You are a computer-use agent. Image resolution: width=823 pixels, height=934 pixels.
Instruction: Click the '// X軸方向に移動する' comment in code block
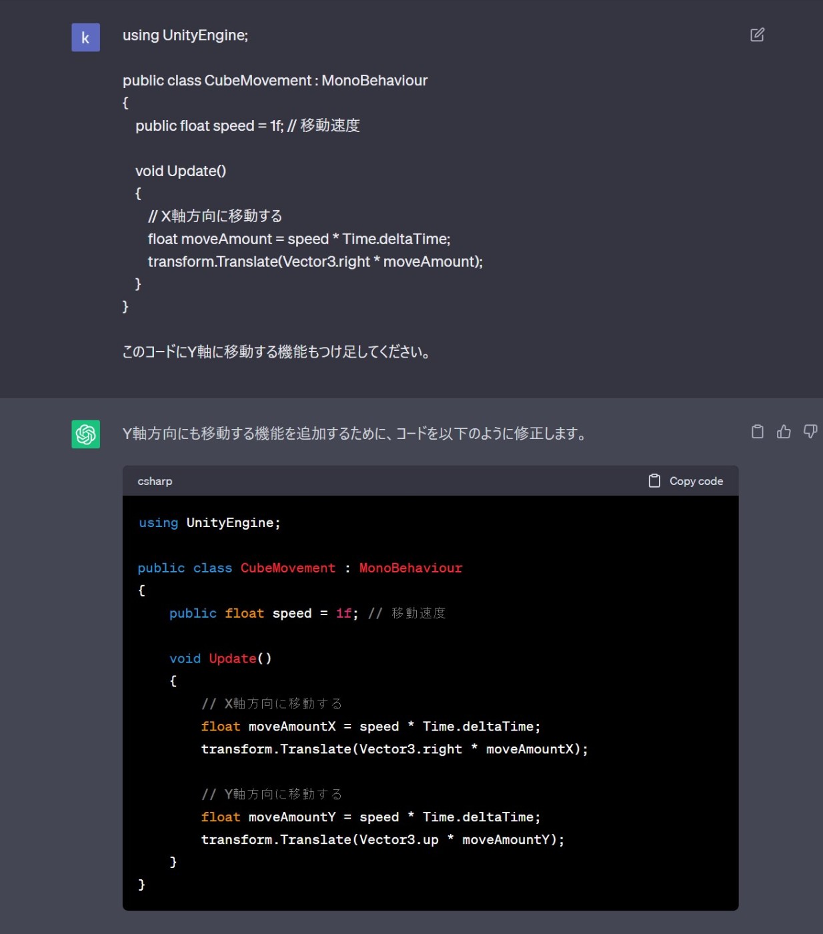[x=271, y=704]
